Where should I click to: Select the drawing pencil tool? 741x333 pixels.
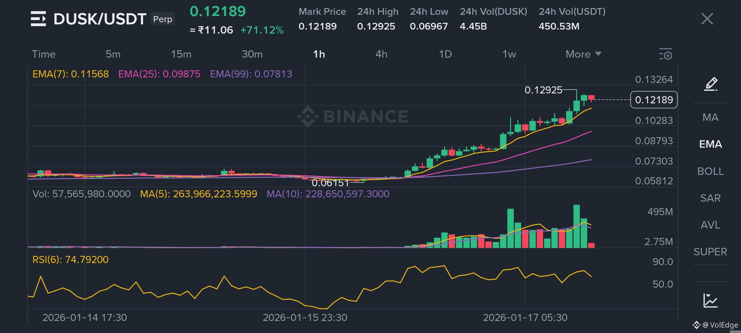710,84
